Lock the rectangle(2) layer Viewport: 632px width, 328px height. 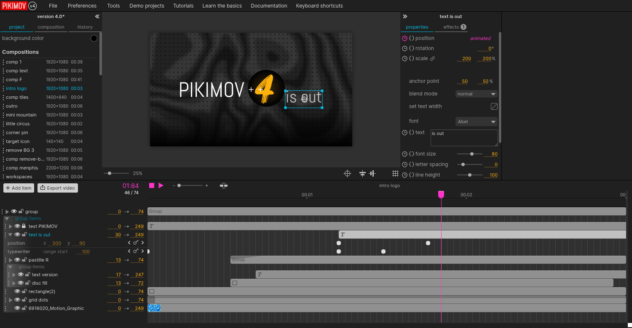click(x=24, y=291)
